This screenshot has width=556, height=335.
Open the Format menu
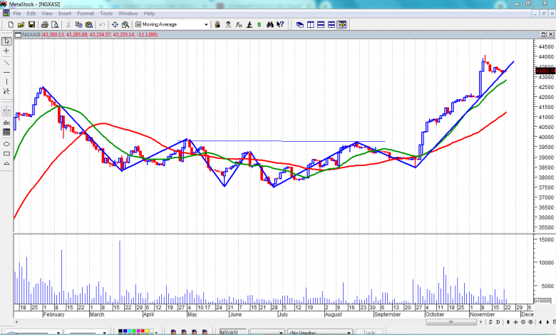tap(86, 14)
